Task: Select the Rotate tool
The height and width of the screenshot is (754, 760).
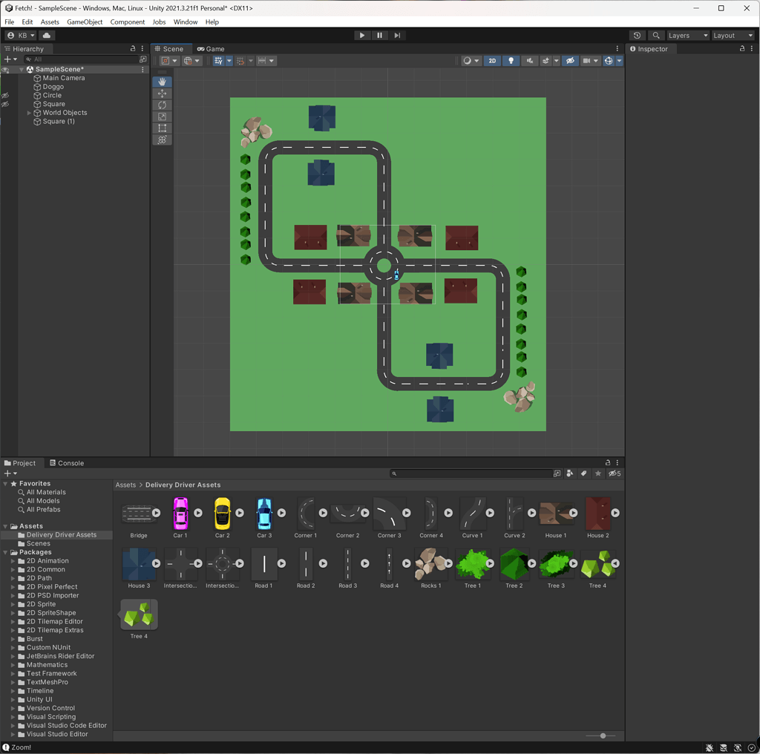Action: tap(162, 105)
